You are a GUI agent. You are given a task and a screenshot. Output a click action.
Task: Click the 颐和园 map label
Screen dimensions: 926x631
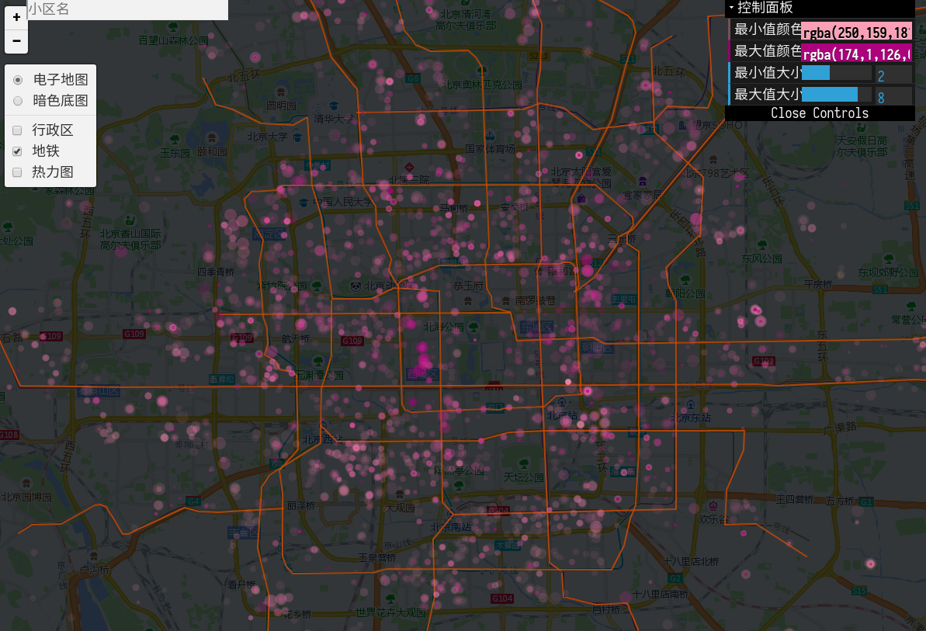[212, 152]
